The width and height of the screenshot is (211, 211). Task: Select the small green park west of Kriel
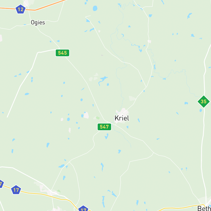pos(98,118)
